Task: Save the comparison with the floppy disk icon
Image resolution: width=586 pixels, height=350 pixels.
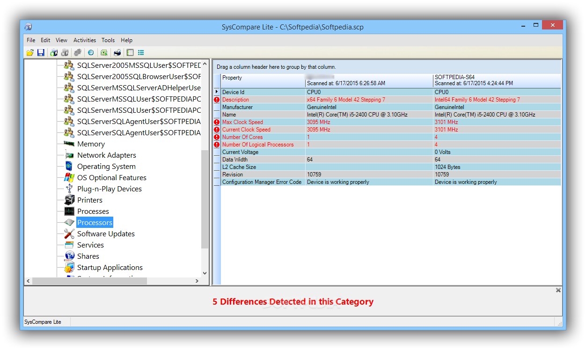Action: (41, 53)
